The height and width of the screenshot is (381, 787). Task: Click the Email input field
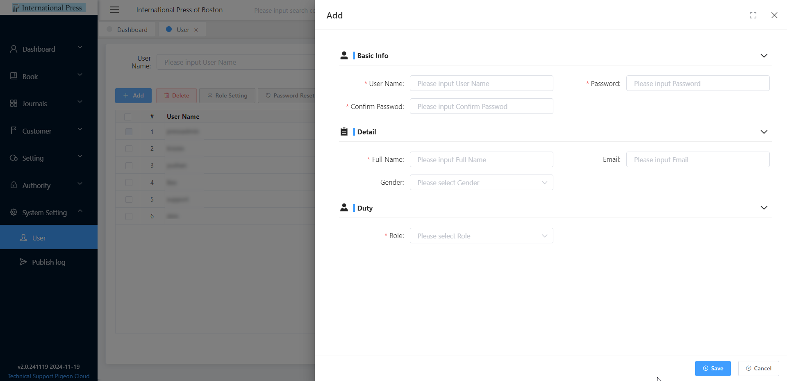tap(698, 159)
